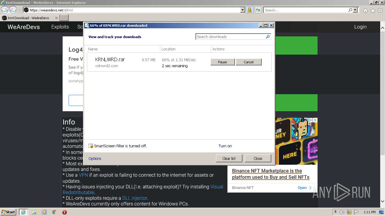Show hidden tray icons arrow
The height and width of the screenshot is (216, 385).
[x=336, y=212]
